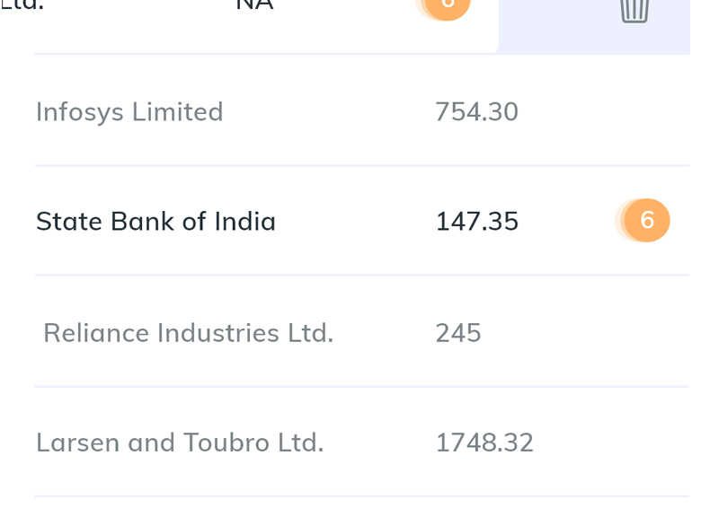This screenshot has width=719, height=517.
Task: Open the Reliance Industries Ltd. entry
Action: [x=189, y=332]
